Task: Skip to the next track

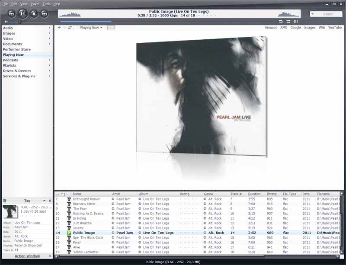Action: click(x=45, y=14)
